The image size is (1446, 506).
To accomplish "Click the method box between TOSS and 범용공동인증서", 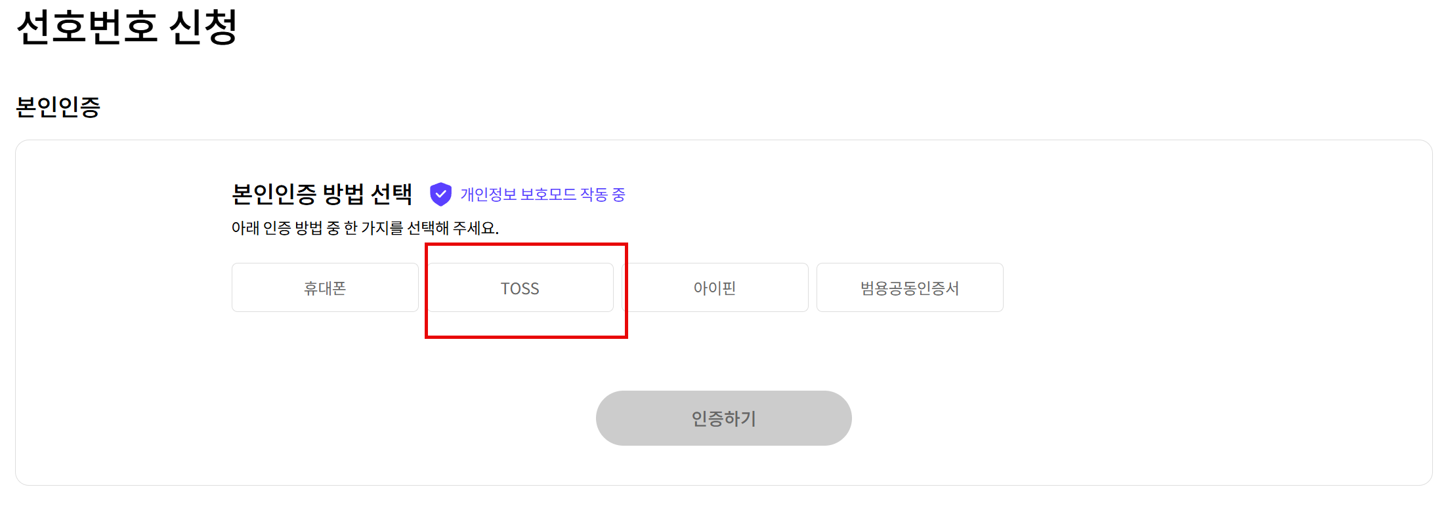I will pos(715,288).
